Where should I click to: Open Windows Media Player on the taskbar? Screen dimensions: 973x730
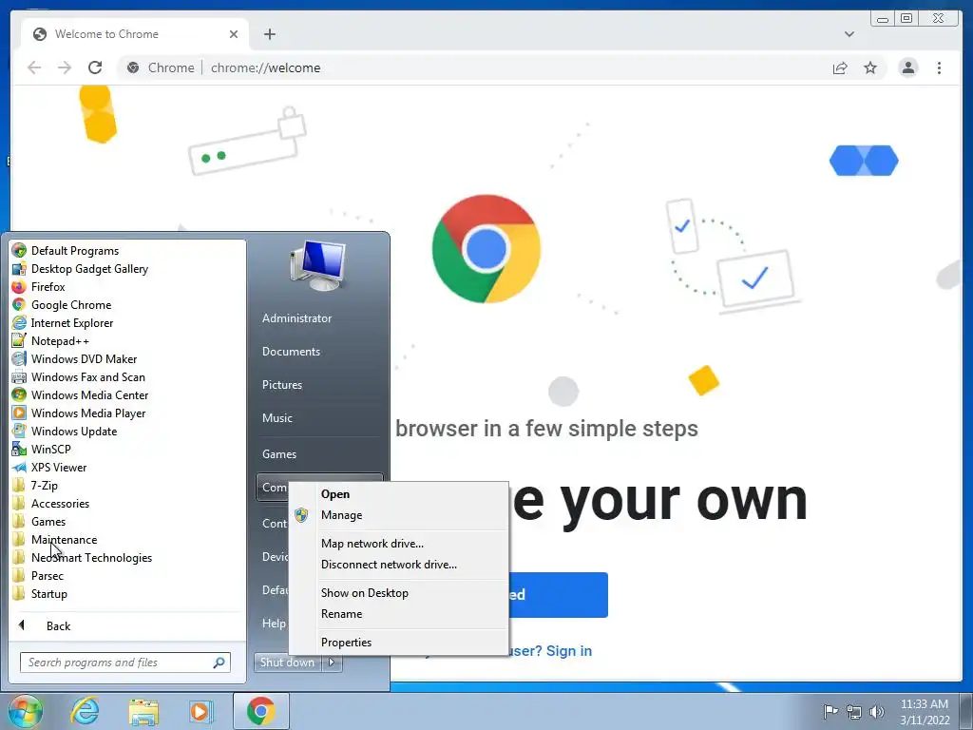pyautogui.click(x=200, y=711)
